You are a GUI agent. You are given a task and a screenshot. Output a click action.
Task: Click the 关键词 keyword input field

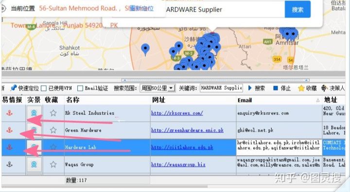222,88
